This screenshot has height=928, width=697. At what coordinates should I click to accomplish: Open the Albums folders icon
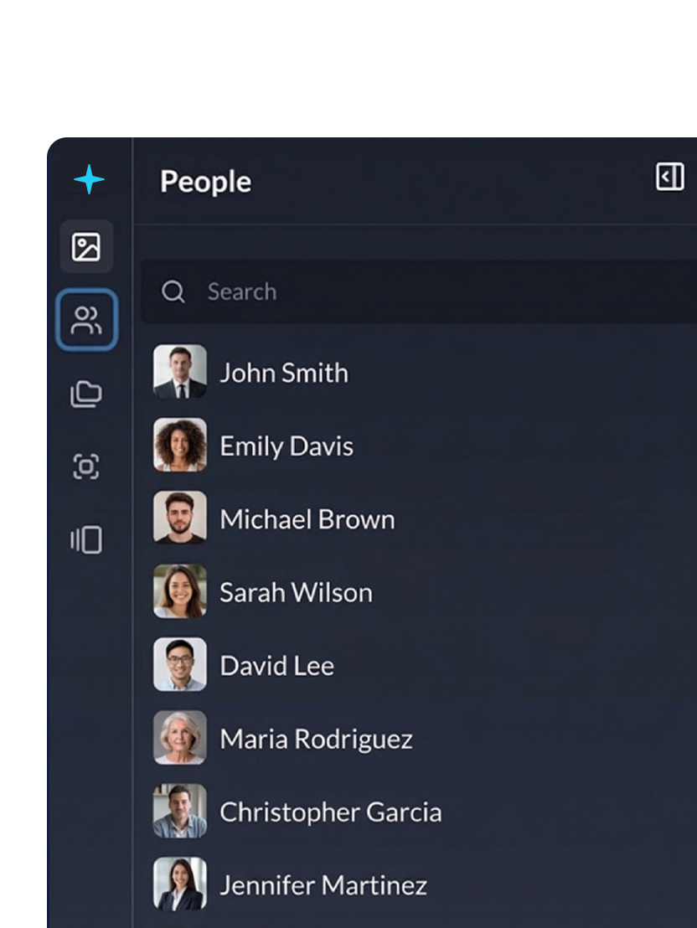coord(88,392)
